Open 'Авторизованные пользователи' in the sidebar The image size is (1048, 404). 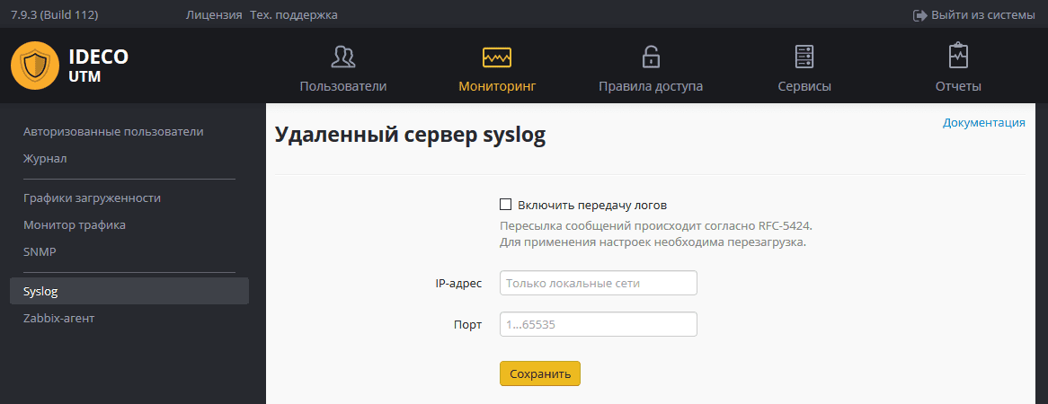point(113,132)
